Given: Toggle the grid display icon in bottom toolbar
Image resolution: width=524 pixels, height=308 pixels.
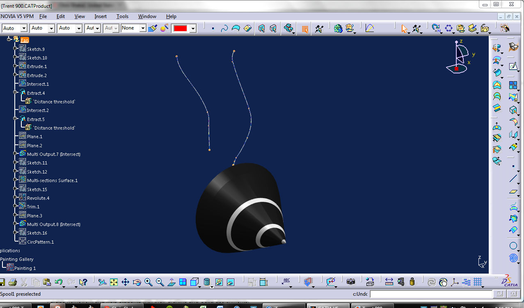Looking at the screenshot, I should tap(478, 282).
